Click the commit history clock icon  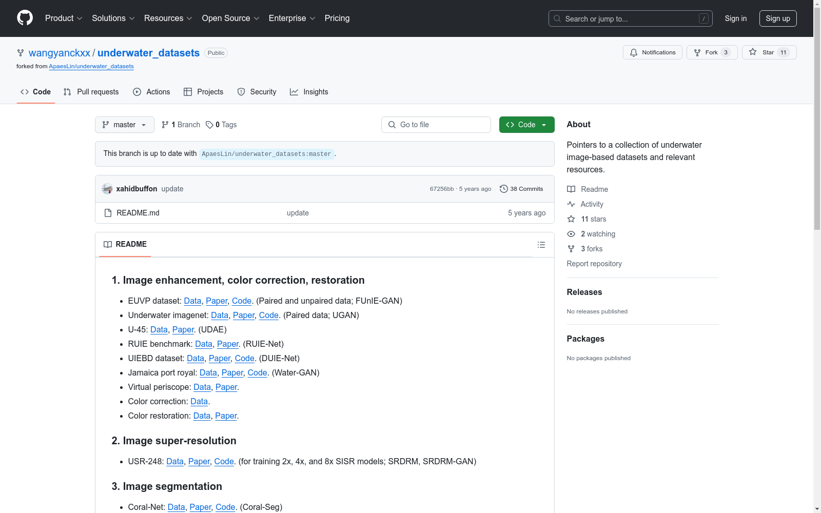503,189
